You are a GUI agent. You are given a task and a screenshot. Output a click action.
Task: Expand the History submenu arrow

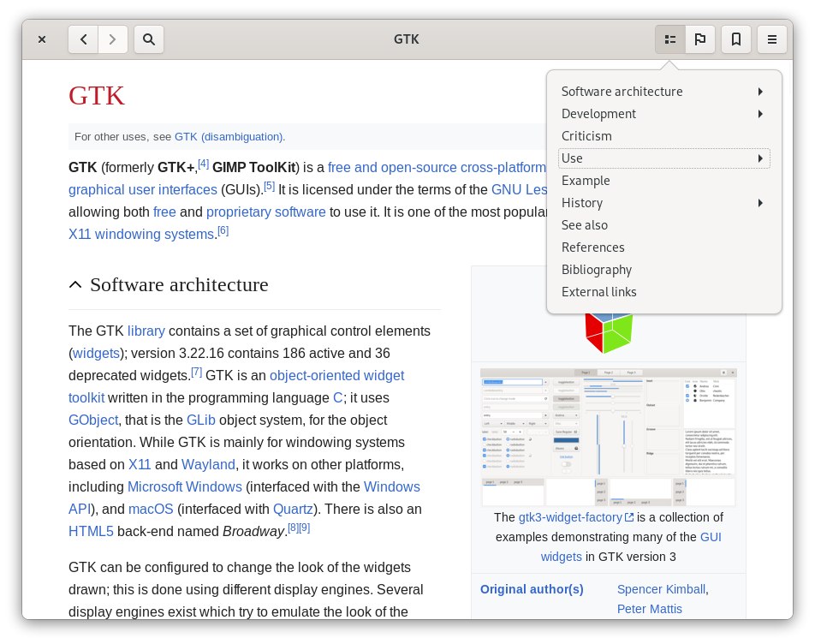[760, 203]
